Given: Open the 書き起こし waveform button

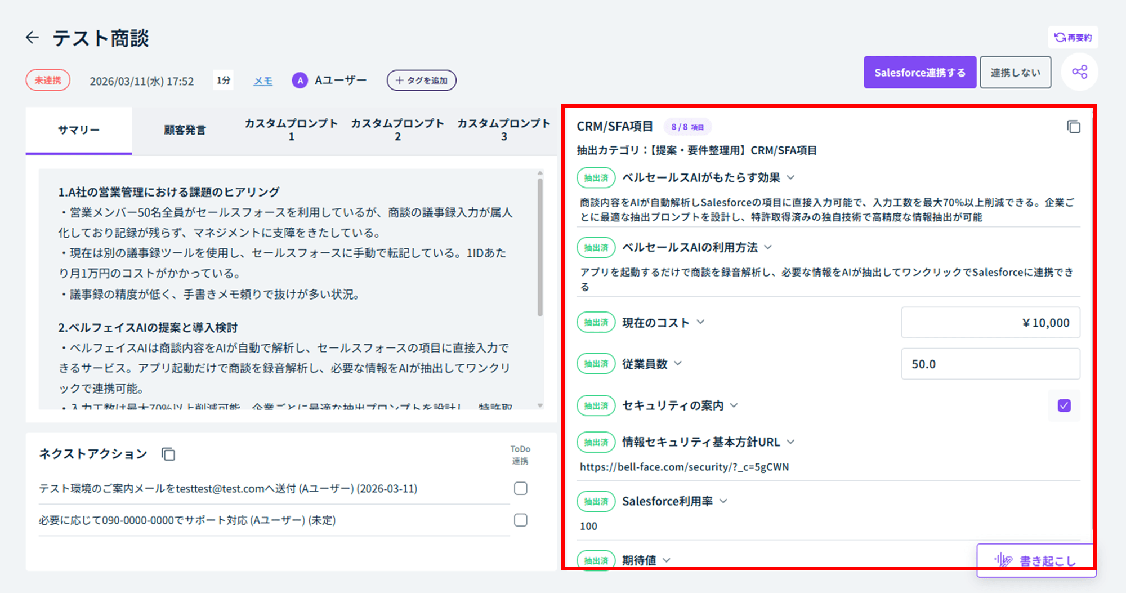Looking at the screenshot, I should point(1036,560).
